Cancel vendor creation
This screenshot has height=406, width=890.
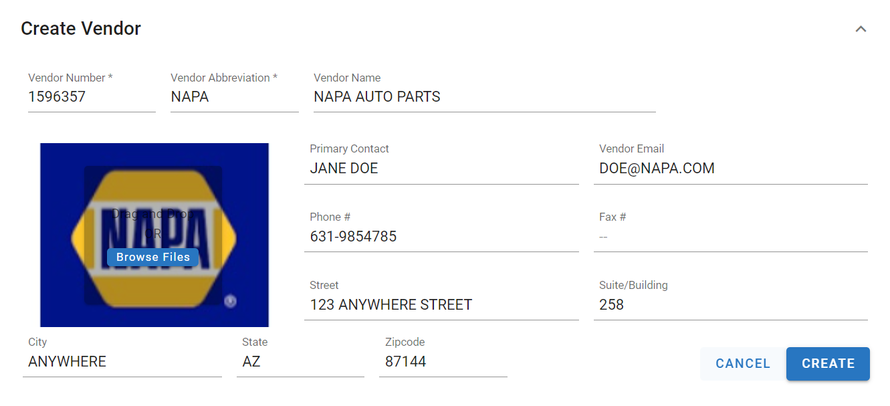tap(742, 363)
